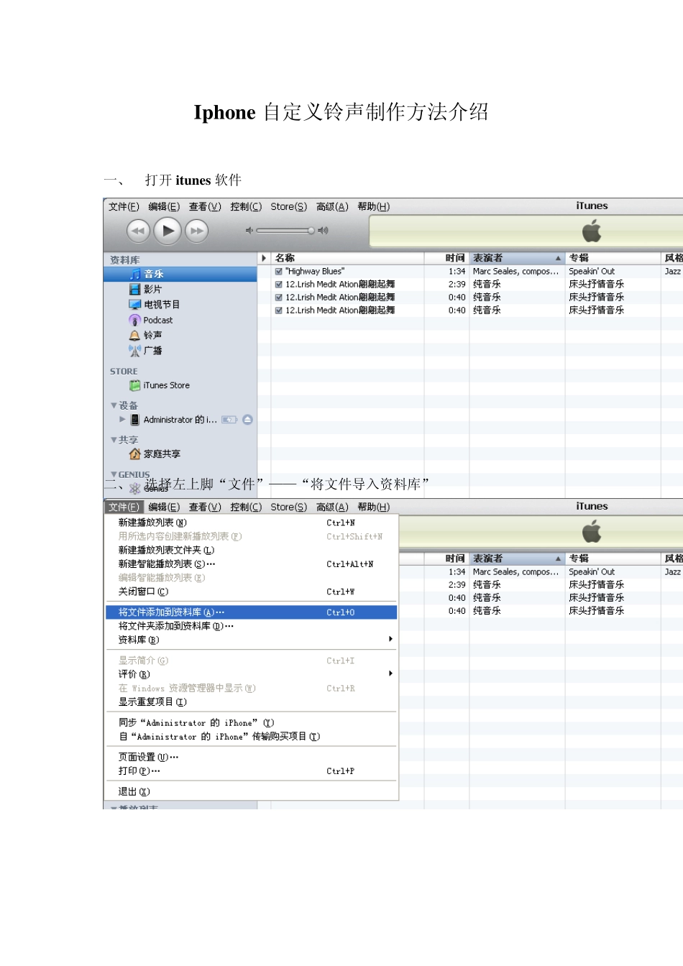
Task: Choose 页面设置(U) menu entry
Action: click(x=252, y=757)
